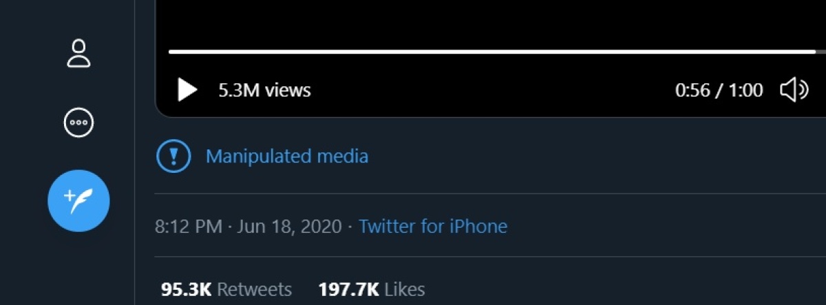The height and width of the screenshot is (305, 826).
Task: Click the 1:00 total duration
Action: [746, 90]
